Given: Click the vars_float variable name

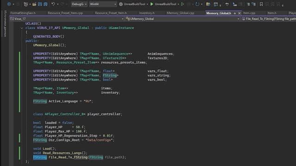Looking at the screenshot, I should pyautogui.click(x=157, y=71).
